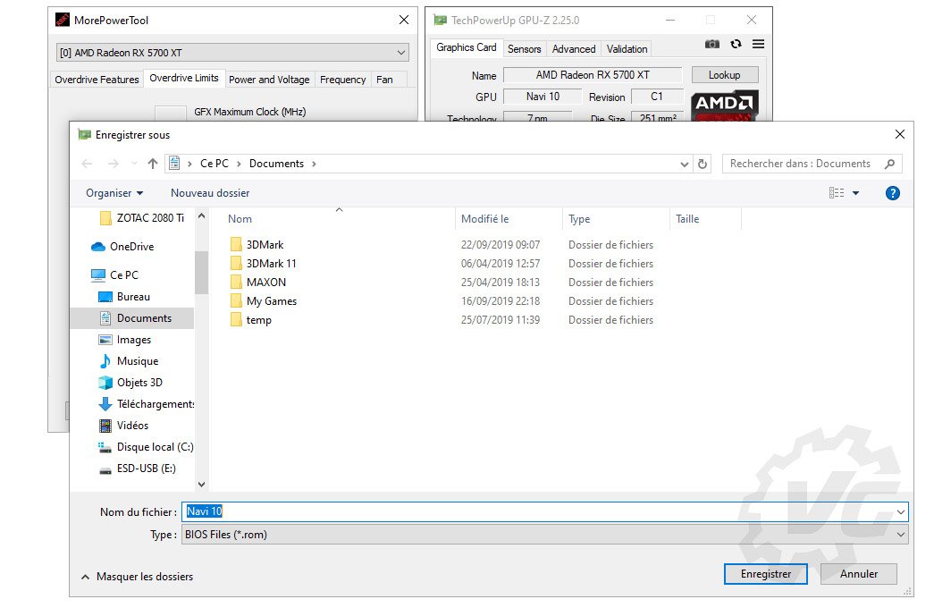This screenshot has height=608, width=934.
Task: Collapse folders with Masquer les dossiers
Action: [x=137, y=577]
